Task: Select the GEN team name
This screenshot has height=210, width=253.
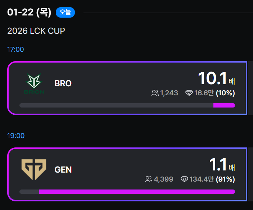Action: point(63,169)
